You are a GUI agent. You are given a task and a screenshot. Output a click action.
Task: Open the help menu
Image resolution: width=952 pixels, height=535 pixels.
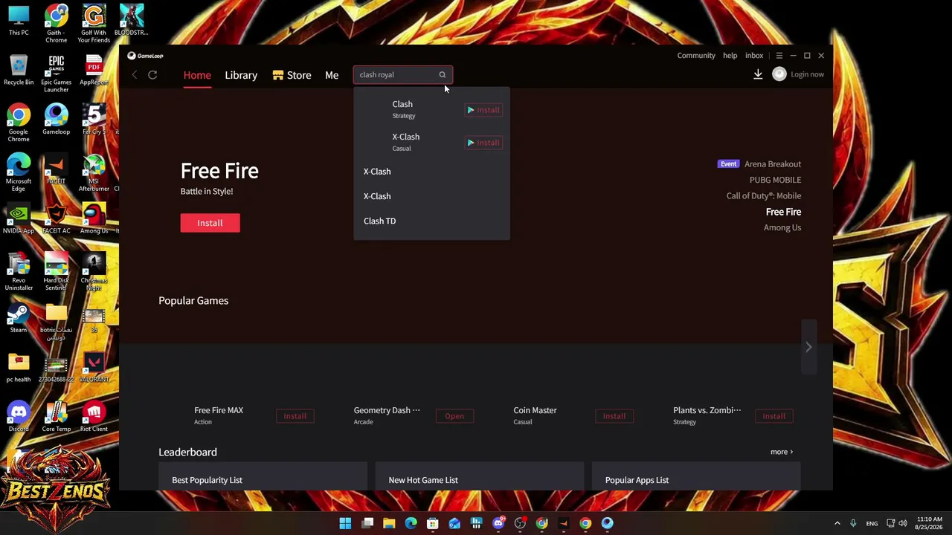click(730, 56)
